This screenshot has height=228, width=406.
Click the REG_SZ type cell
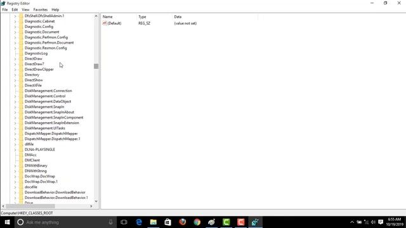(144, 23)
